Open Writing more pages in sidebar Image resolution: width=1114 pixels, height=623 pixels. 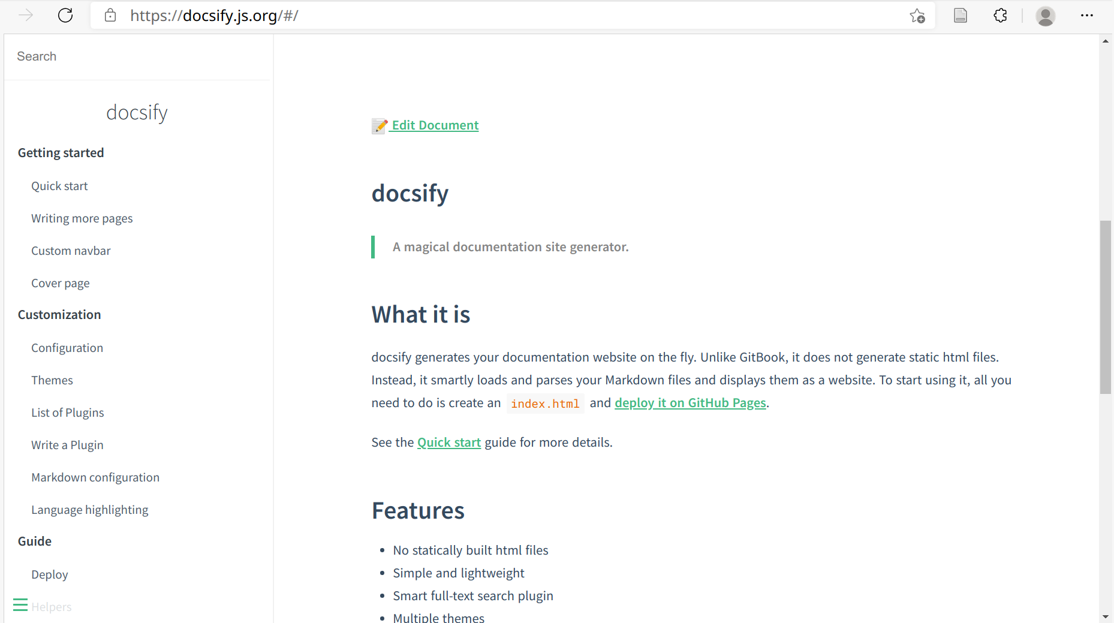pos(82,218)
